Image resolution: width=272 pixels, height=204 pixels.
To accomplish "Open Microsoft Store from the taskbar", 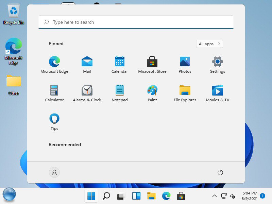I will [181, 196].
